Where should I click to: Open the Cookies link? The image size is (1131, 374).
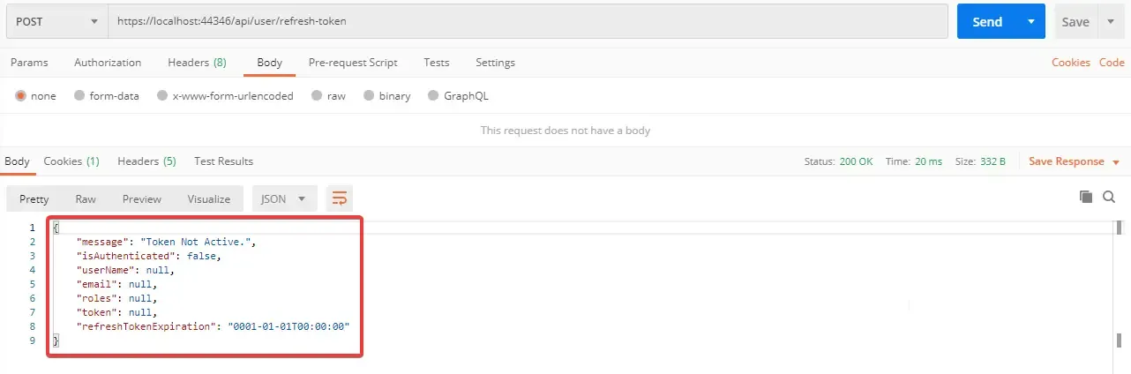1070,63
